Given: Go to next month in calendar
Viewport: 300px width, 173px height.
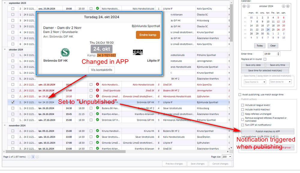Looking at the screenshot, I should click(x=283, y=6).
